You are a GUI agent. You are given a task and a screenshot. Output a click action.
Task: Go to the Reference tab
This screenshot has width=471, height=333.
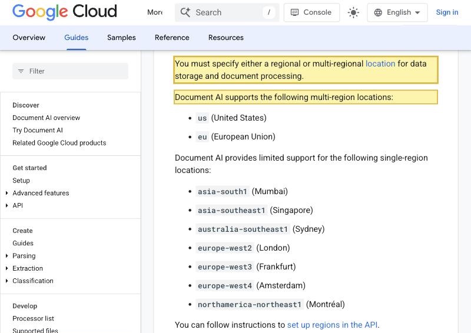click(x=172, y=38)
